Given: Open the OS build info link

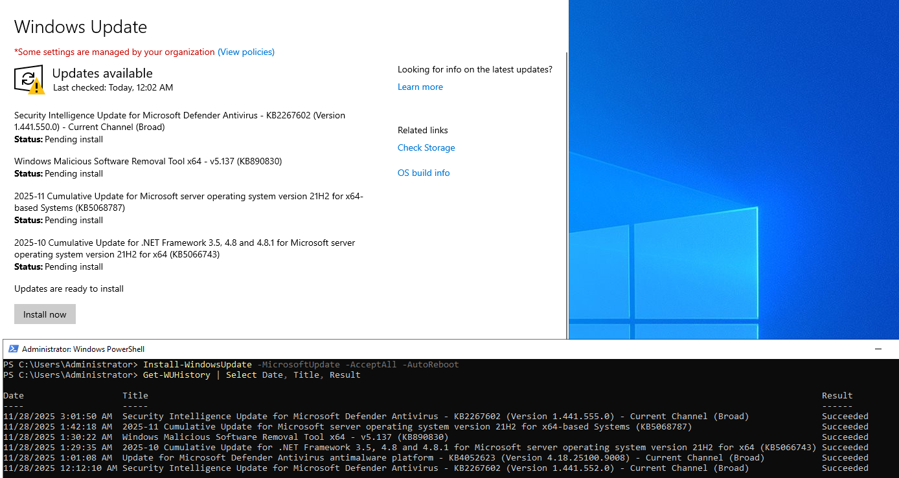Looking at the screenshot, I should click(424, 173).
